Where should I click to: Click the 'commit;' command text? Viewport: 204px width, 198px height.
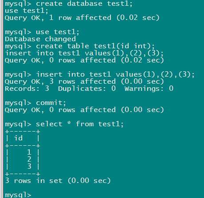tap(51, 103)
